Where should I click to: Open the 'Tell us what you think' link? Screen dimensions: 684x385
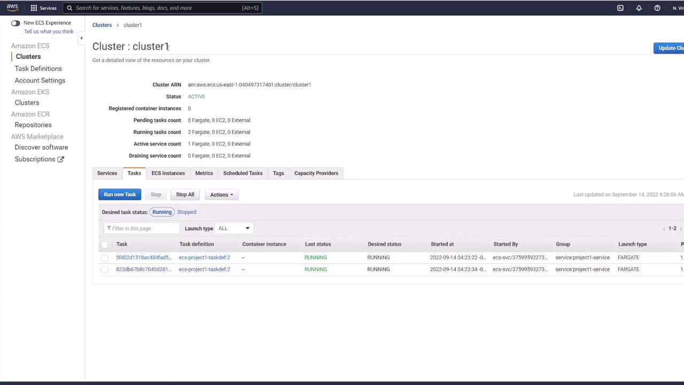[49, 32]
